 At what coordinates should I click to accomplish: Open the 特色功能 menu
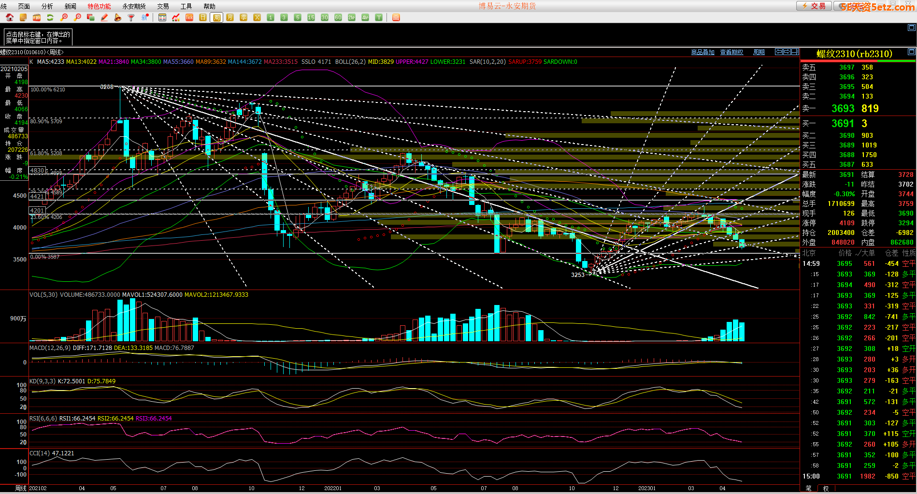click(99, 6)
